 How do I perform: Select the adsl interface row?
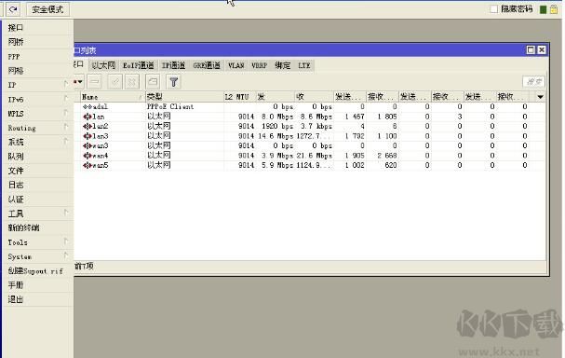point(310,106)
